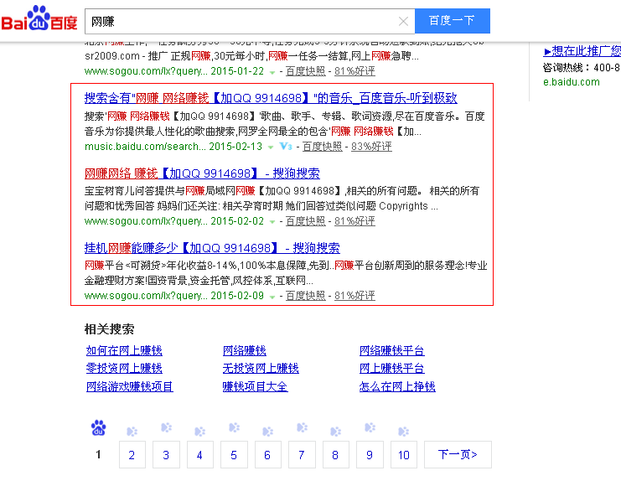Click the paw icon above page 7
The width and height of the screenshot is (621, 481).
(x=301, y=431)
